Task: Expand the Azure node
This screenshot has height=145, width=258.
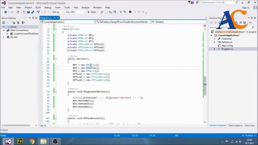Action: pos(4,27)
